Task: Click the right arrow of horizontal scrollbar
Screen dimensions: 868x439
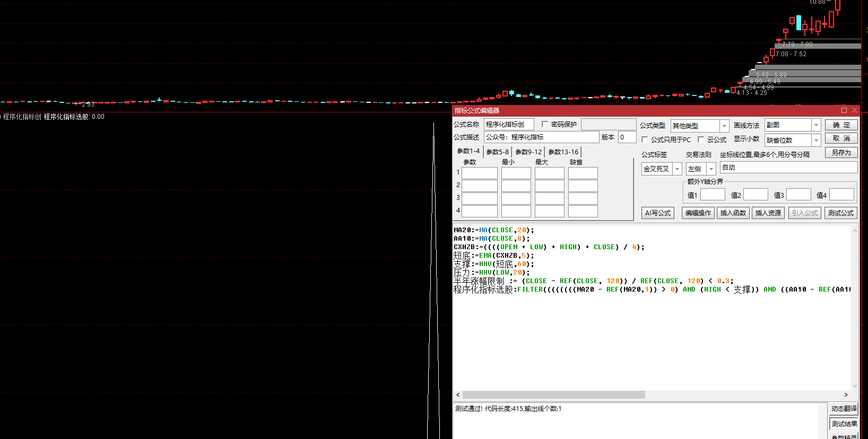Action: point(846,395)
